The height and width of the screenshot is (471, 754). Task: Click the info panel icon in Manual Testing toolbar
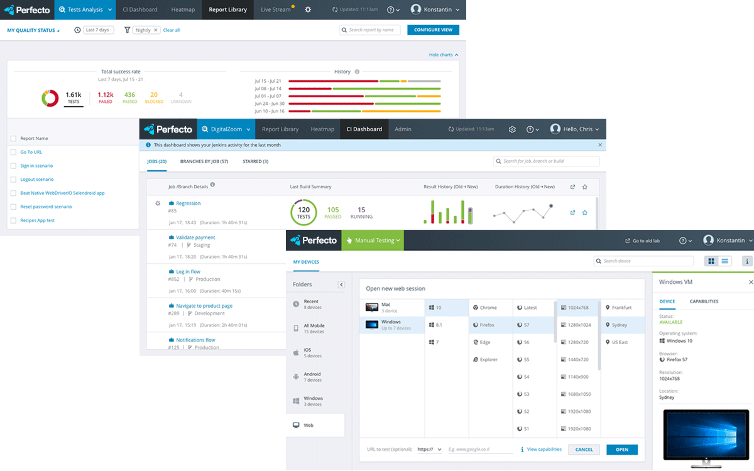pos(747,261)
